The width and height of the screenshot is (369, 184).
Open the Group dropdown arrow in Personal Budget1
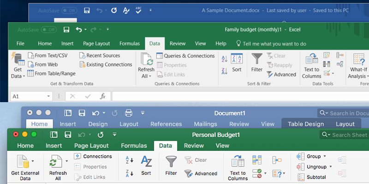coord(325,157)
